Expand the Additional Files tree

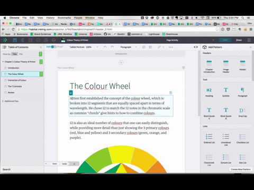coord(3,101)
